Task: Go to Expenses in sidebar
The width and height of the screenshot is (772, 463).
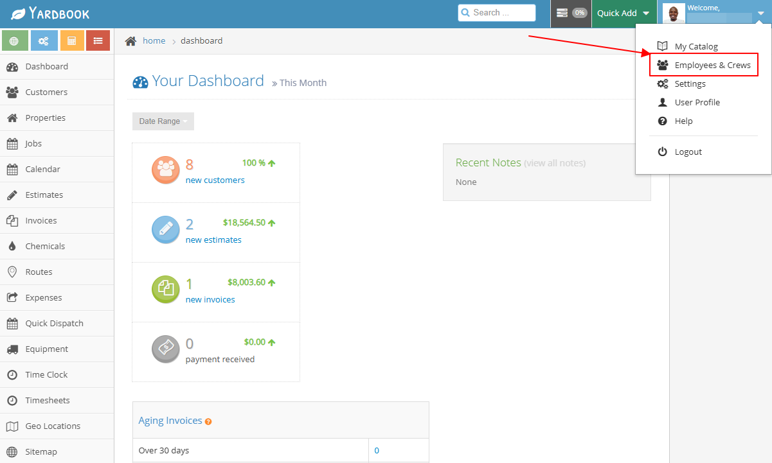Action: (x=57, y=297)
